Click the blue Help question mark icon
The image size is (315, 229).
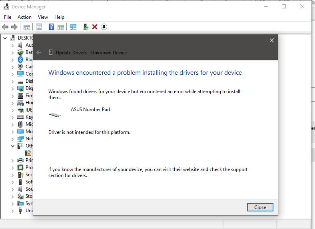pos(52,27)
